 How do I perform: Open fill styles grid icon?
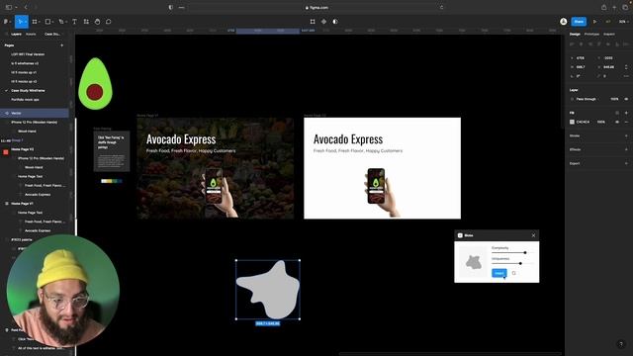click(x=617, y=113)
